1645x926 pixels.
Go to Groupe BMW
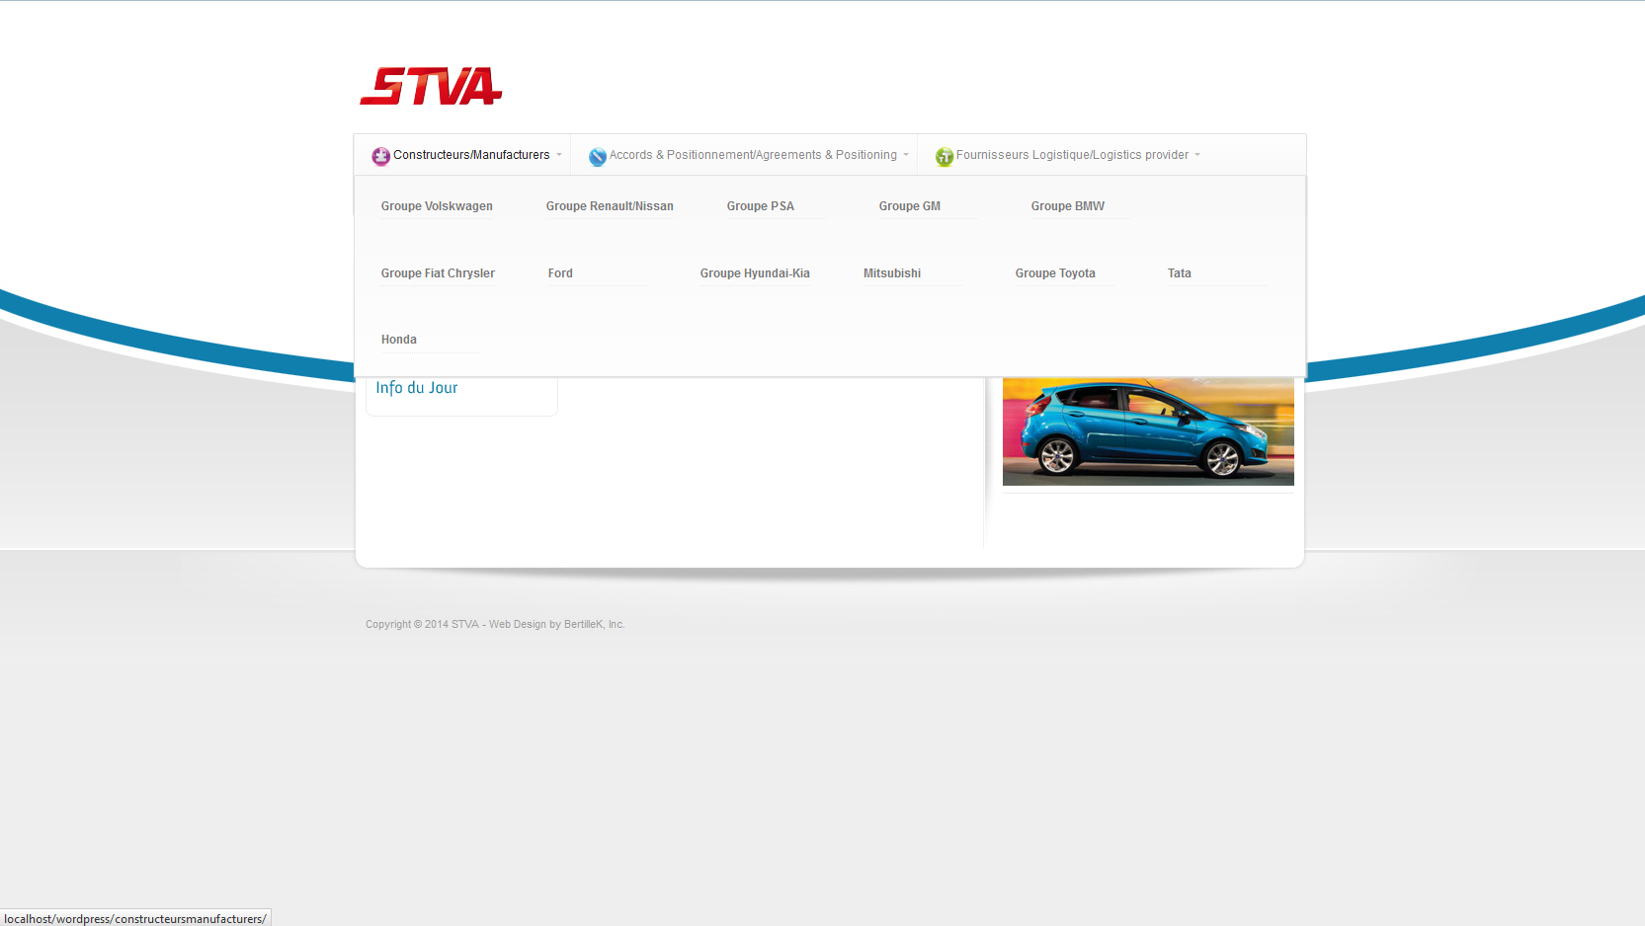(1068, 206)
